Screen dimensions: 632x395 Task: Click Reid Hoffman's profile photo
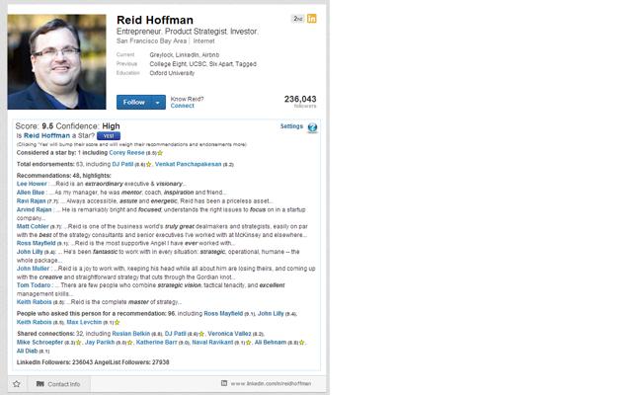(56, 61)
